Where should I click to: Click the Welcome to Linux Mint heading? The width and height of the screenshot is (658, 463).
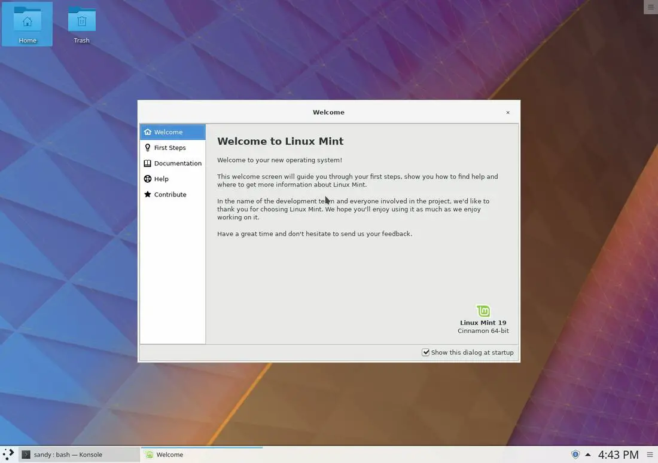(281, 141)
